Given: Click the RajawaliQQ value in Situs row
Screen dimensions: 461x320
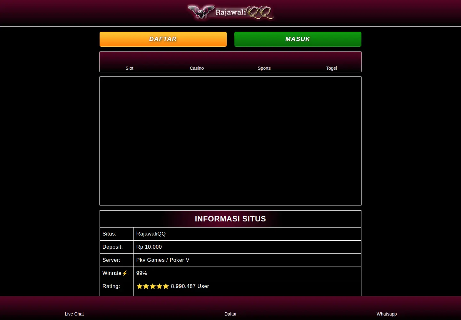Looking at the screenshot, I should [151, 234].
